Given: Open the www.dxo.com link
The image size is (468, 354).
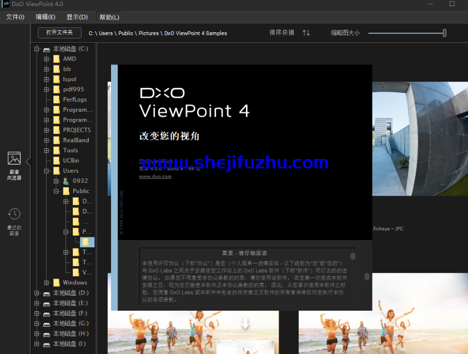Looking at the screenshot, I should click(155, 177).
